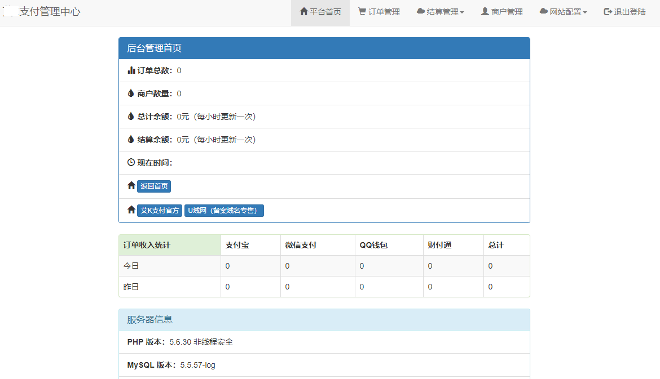Screen dimensions: 660x379
Task: Open the 订单管理 menu item
Action: (x=379, y=11)
